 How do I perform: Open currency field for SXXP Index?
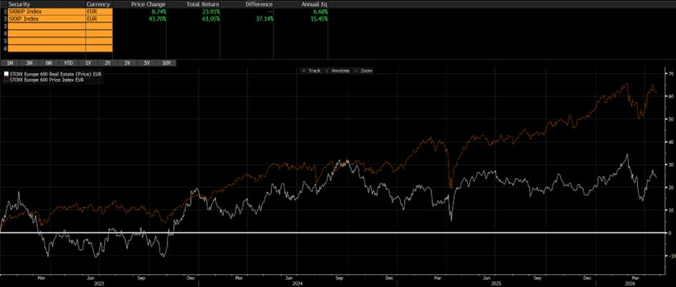[98, 19]
